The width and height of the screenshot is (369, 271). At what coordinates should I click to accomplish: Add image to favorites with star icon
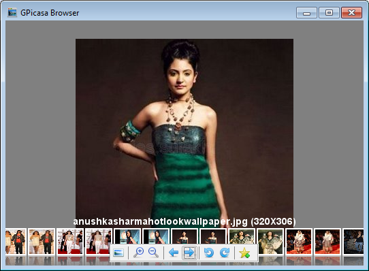[x=244, y=253]
